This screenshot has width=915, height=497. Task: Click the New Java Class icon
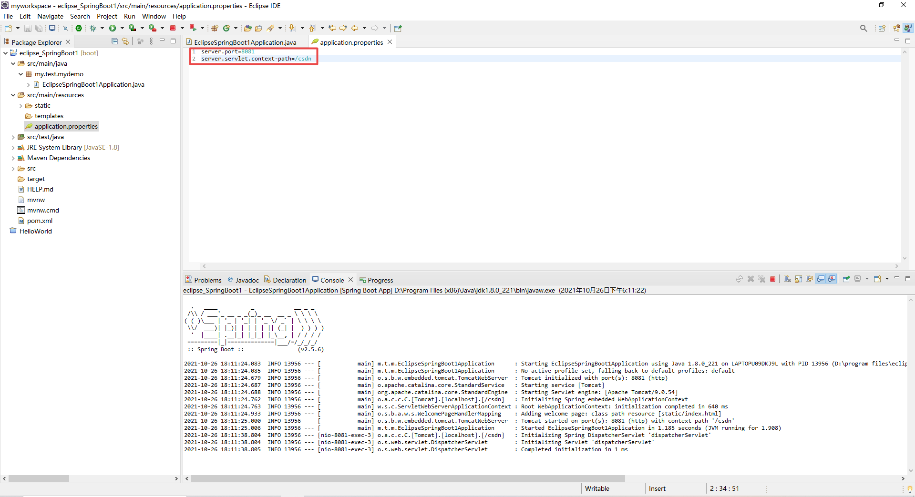(x=226, y=28)
